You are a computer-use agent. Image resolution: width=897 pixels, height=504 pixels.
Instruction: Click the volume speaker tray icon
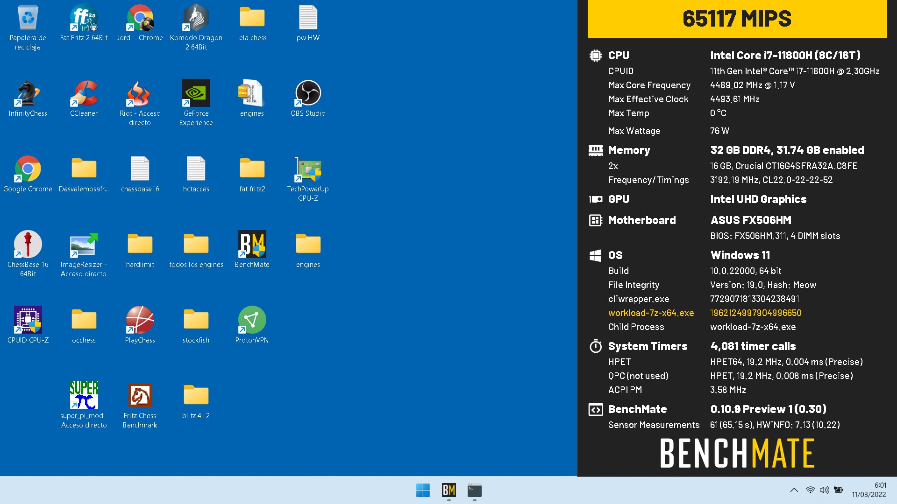coord(824,490)
